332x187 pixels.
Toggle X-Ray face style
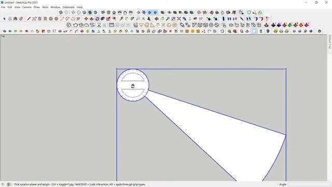[61, 12]
